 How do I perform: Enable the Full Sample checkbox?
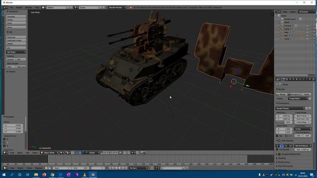click(277, 149)
